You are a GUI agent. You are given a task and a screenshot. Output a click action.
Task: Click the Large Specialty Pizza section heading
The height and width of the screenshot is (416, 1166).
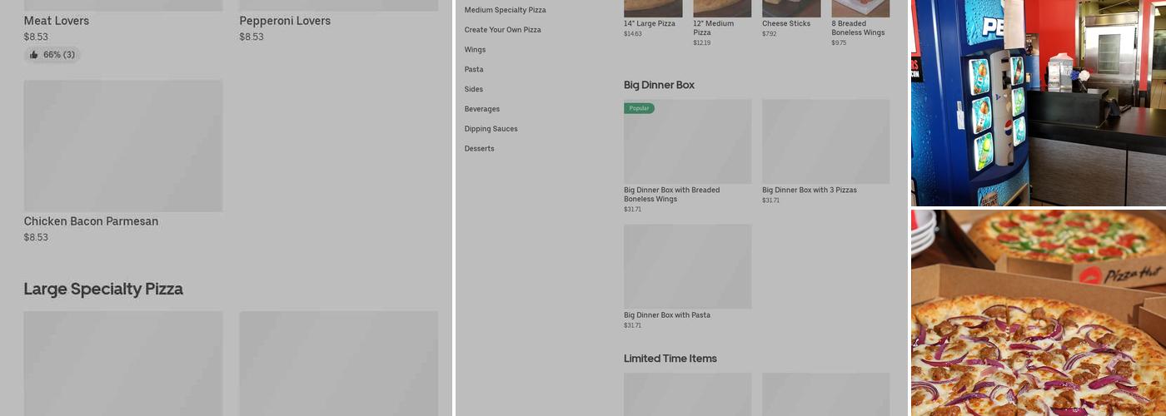[103, 289]
